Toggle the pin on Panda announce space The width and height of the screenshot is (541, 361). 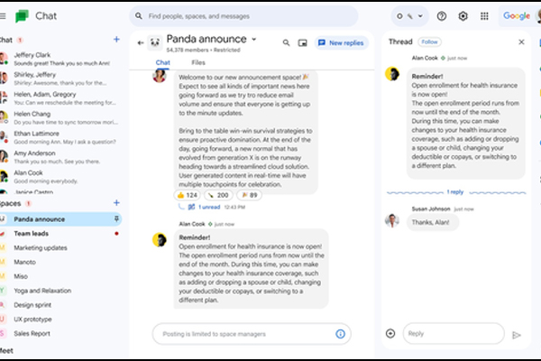tap(115, 218)
